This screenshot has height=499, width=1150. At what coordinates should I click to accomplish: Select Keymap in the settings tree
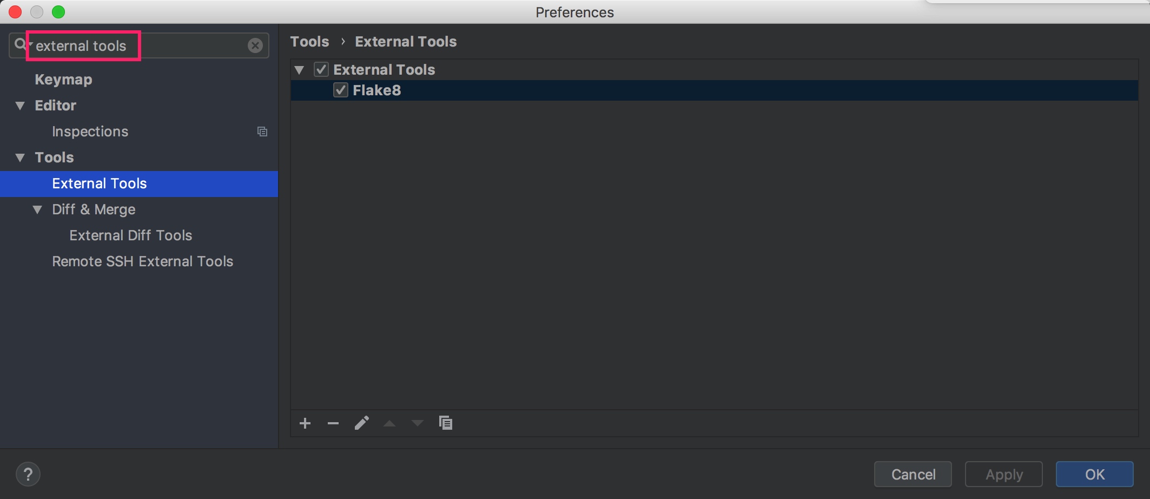pyautogui.click(x=63, y=80)
